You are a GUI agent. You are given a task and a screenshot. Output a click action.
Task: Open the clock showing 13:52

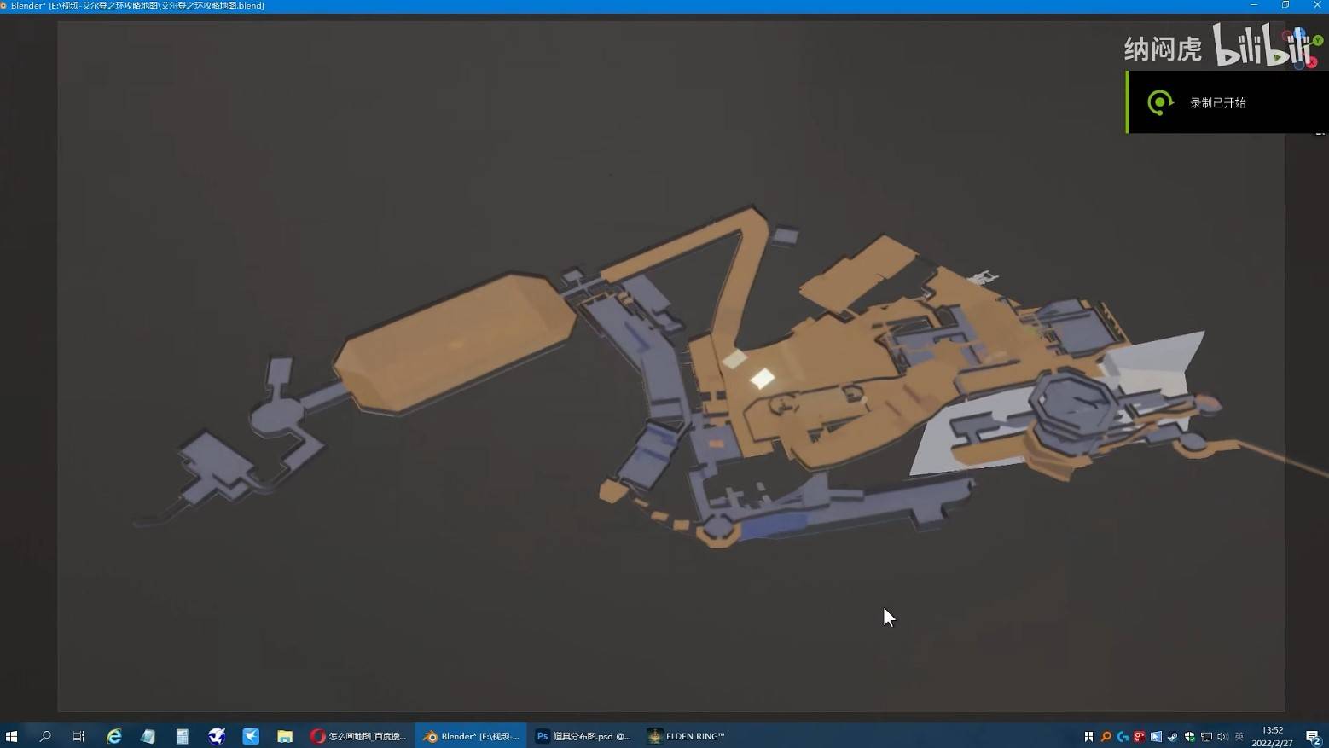tap(1272, 736)
